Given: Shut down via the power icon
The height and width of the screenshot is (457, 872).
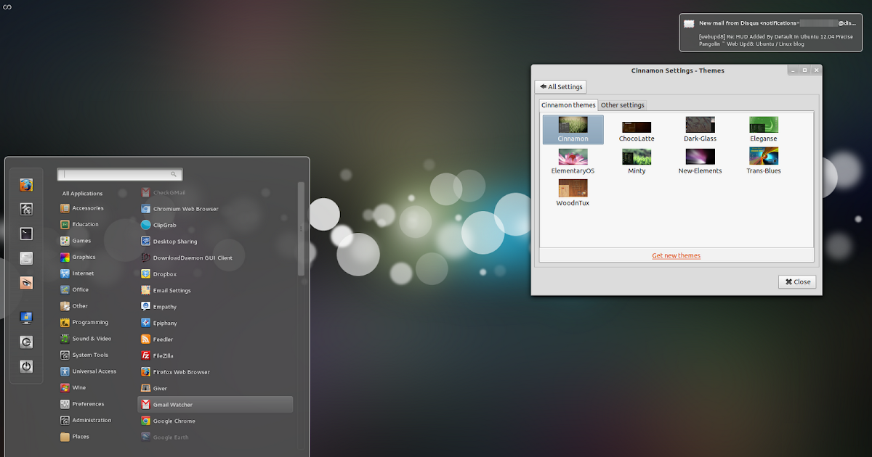Looking at the screenshot, I should pos(26,366).
